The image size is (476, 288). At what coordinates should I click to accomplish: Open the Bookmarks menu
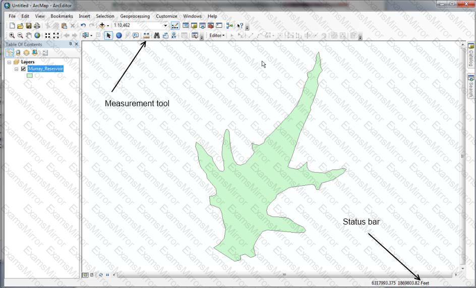pos(62,16)
